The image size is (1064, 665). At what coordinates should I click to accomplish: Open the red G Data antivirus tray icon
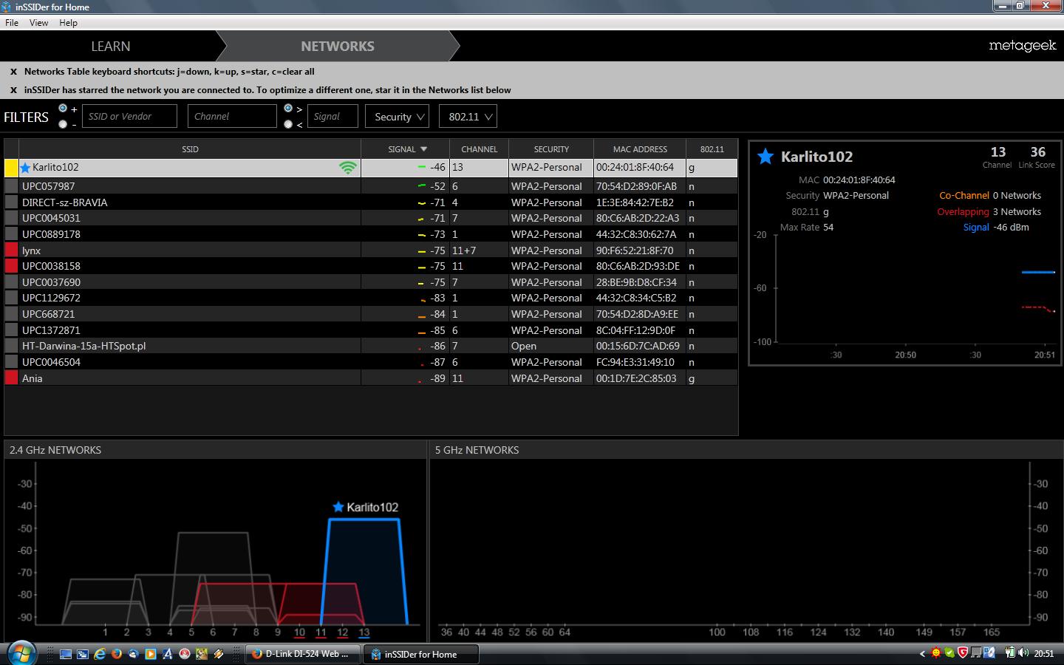[963, 653]
